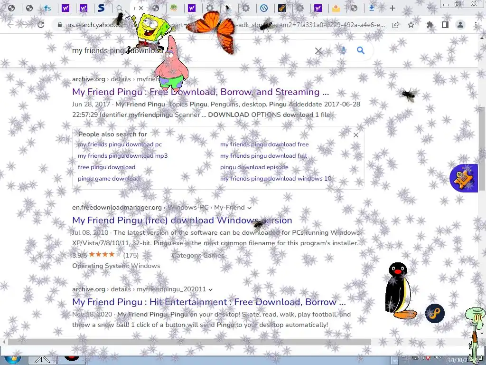
Task: Open the taskbar app with the upward arrow icon
Action: coord(42,360)
